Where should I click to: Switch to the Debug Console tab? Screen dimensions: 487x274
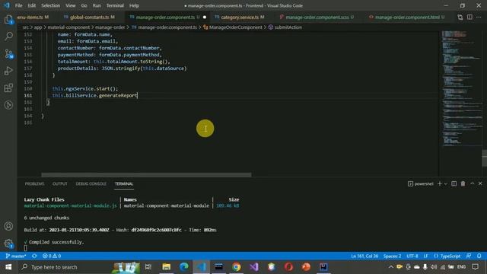coord(91,183)
